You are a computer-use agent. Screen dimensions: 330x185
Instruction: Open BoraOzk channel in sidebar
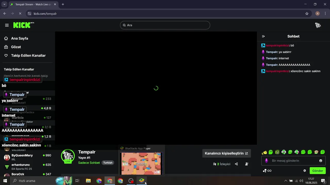pyautogui.click(x=27, y=174)
